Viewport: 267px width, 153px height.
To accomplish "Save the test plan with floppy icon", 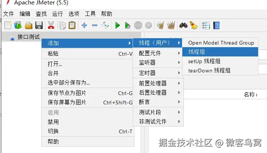I will click(39, 25).
